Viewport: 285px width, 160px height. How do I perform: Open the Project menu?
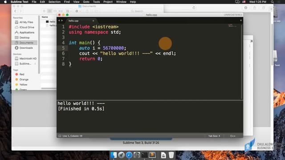108,2
